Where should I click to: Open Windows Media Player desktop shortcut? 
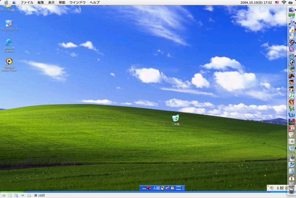point(9,62)
